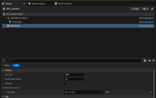The width and height of the screenshot is (156, 98).
Task: Click the BP_Lantern actor icon in header
Action: (x=4, y=9)
